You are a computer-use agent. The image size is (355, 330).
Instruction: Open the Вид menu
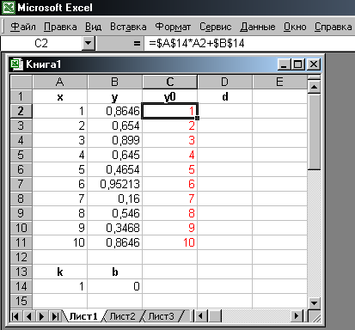[94, 27]
